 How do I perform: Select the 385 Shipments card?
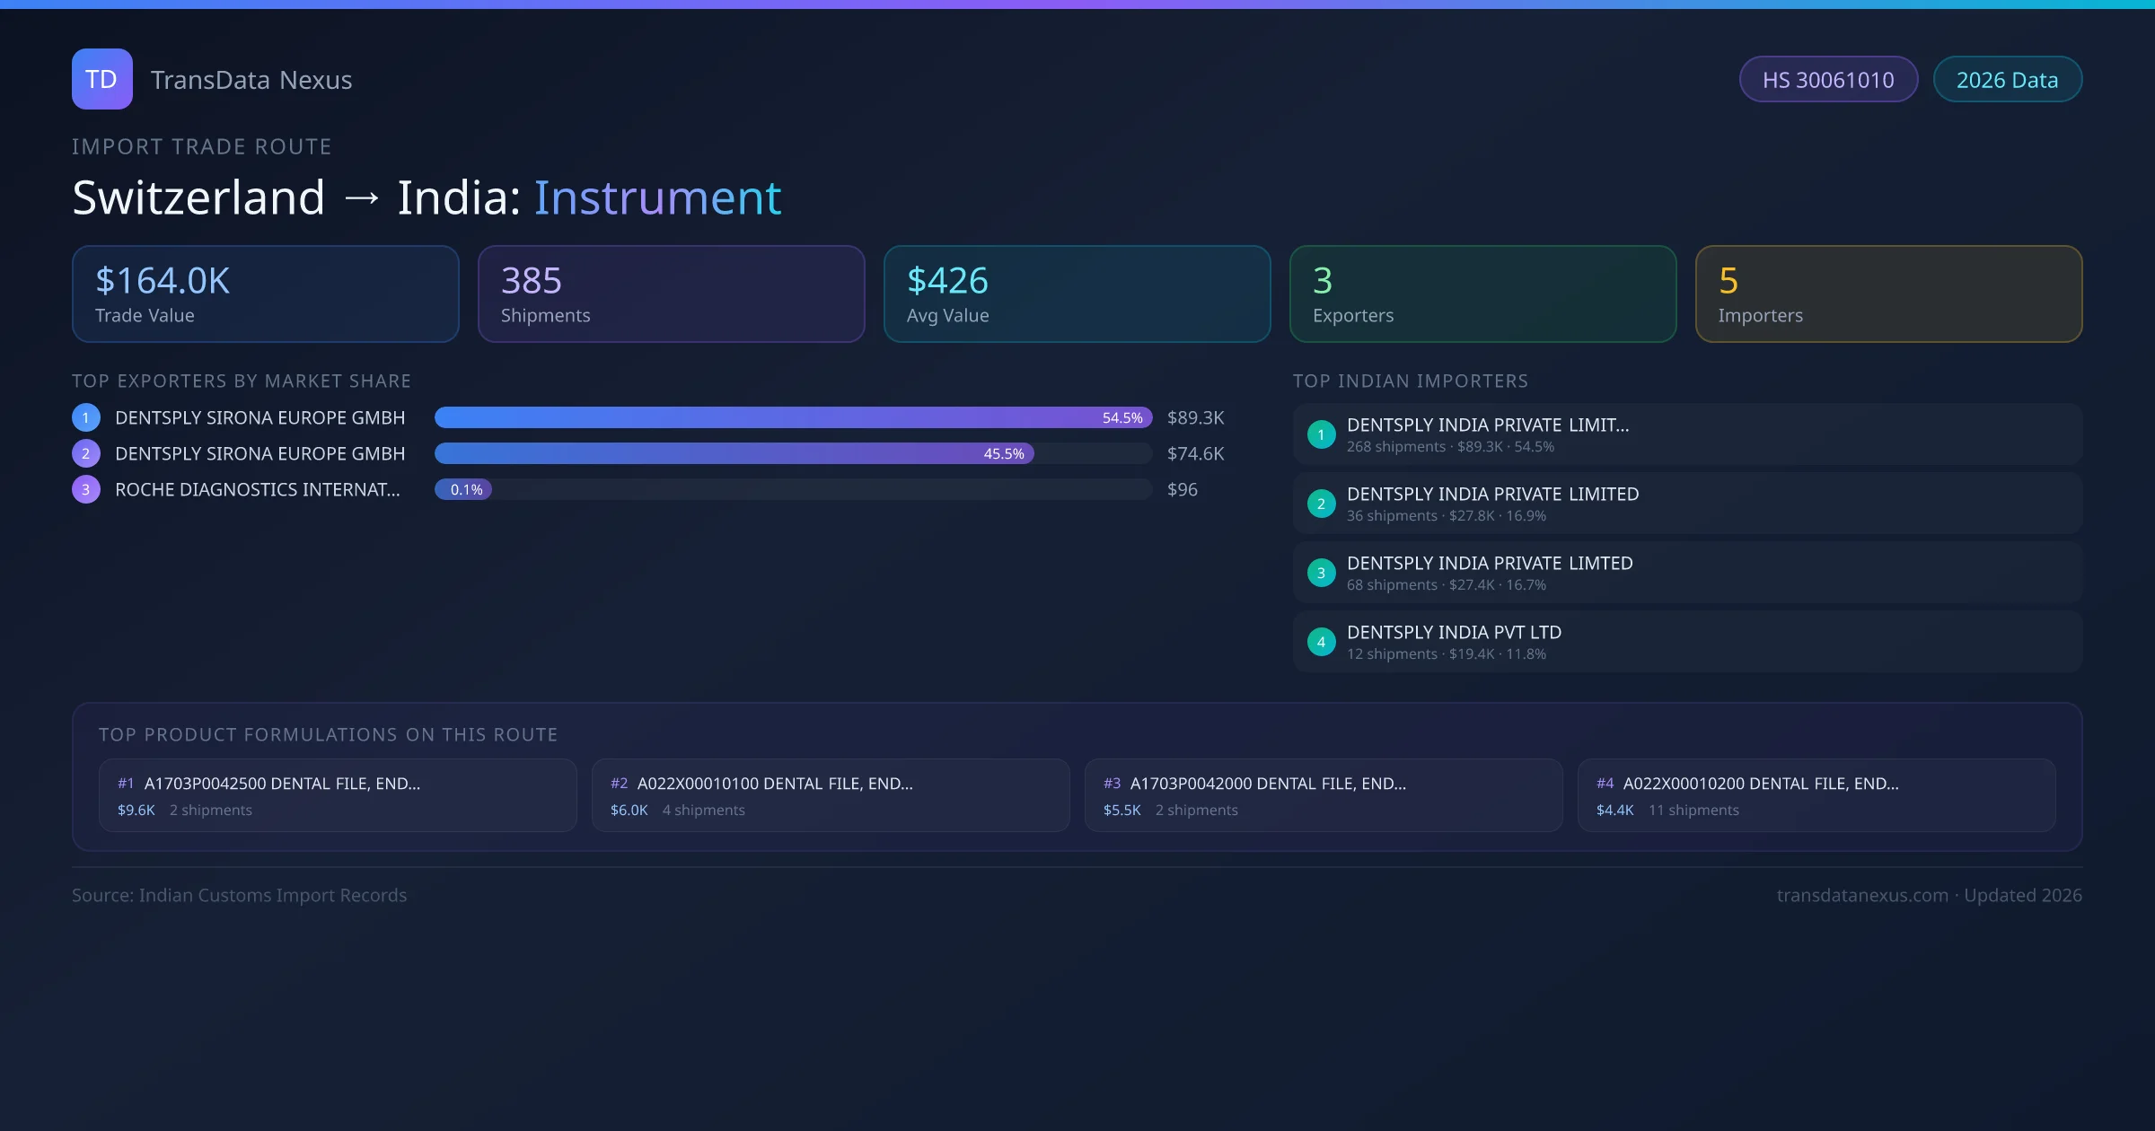point(671,294)
